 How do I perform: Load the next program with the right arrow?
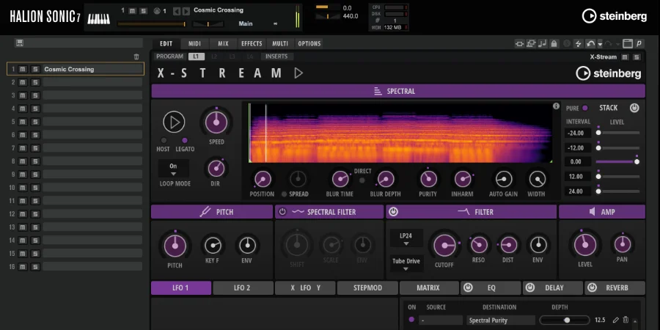(x=186, y=11)
